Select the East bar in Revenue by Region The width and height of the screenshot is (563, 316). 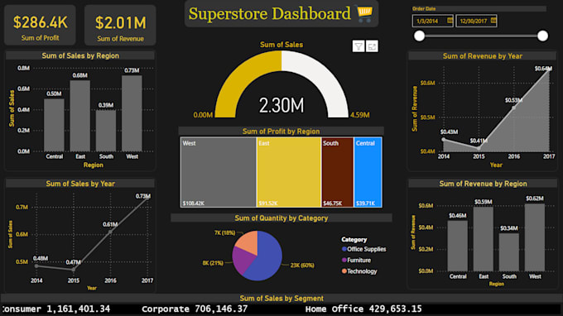point(484,239)
